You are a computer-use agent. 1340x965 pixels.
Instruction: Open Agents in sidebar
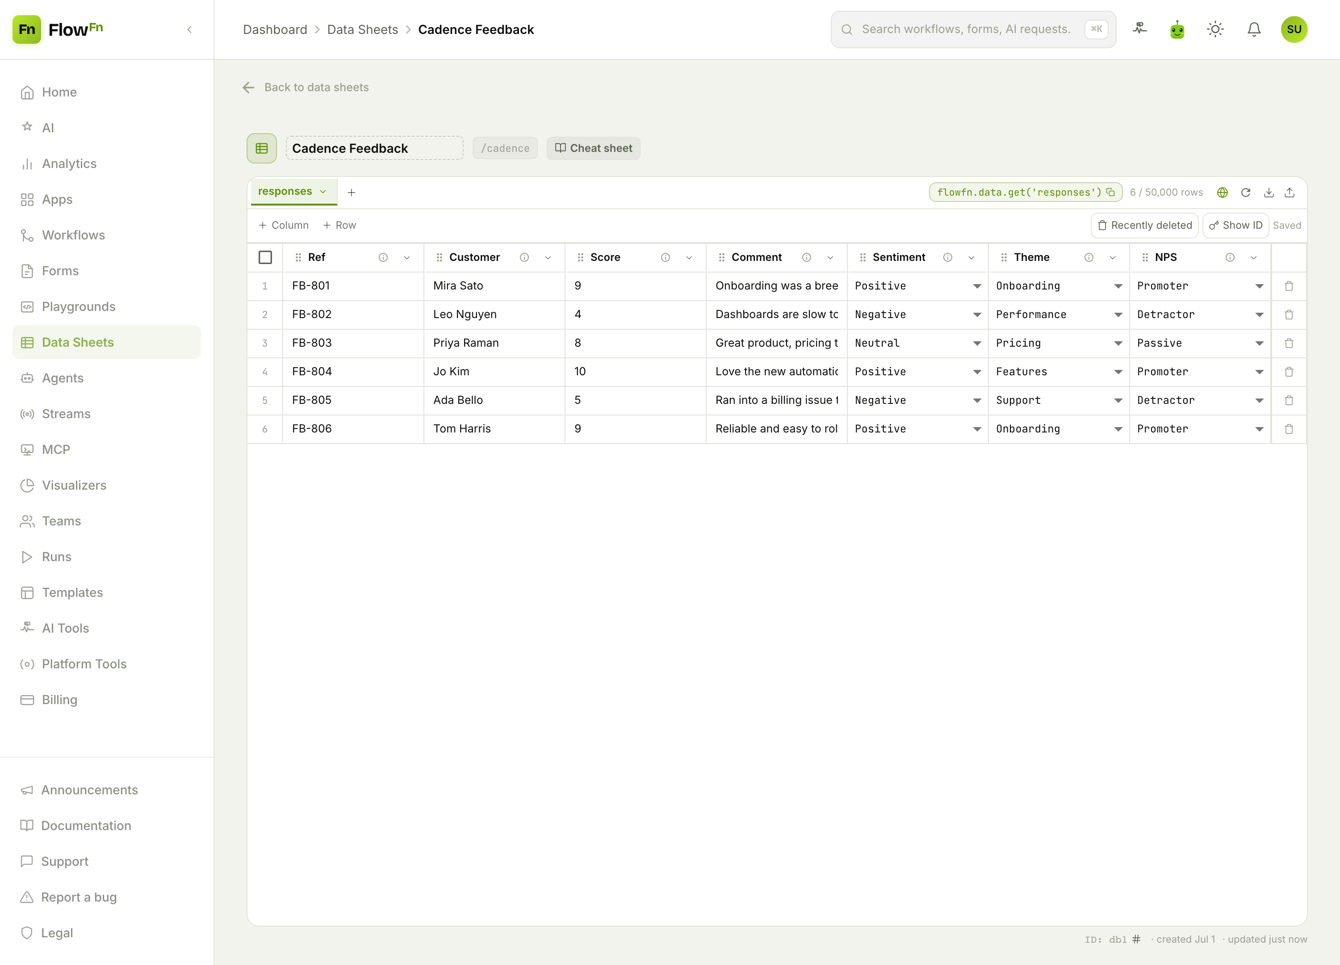106,378
